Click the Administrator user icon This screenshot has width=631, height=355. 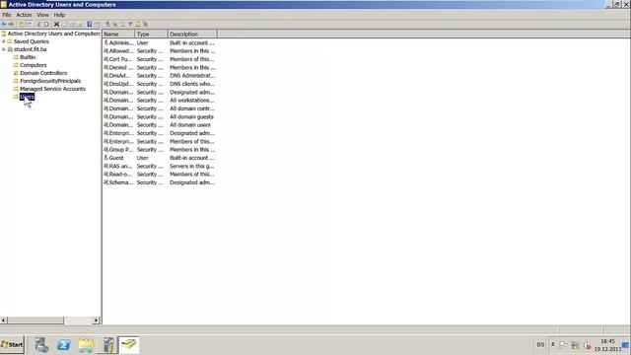pos(106,42)
